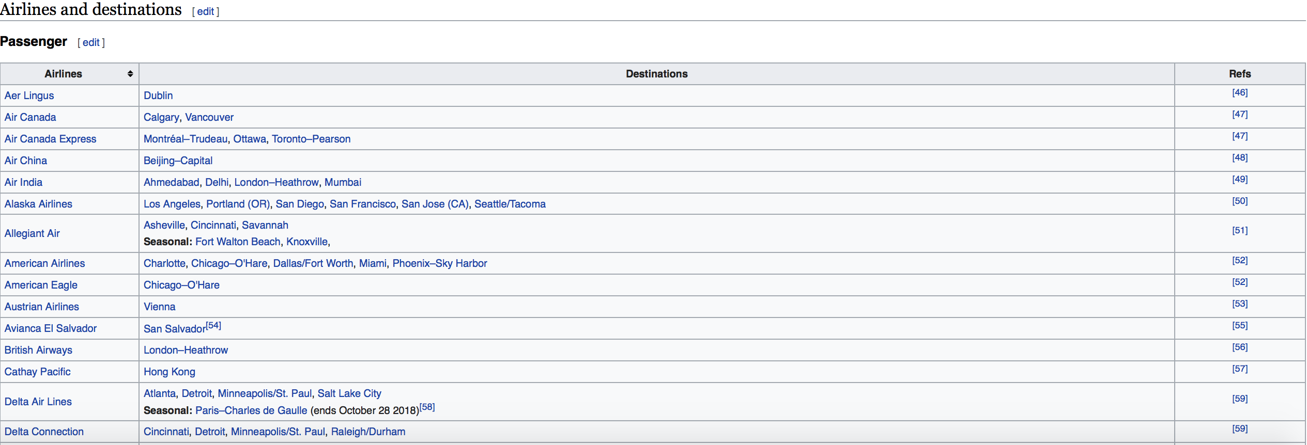Open Air Canada Express link
Image resolution: width=1307 pixels, height=445 pixels.
50,139
